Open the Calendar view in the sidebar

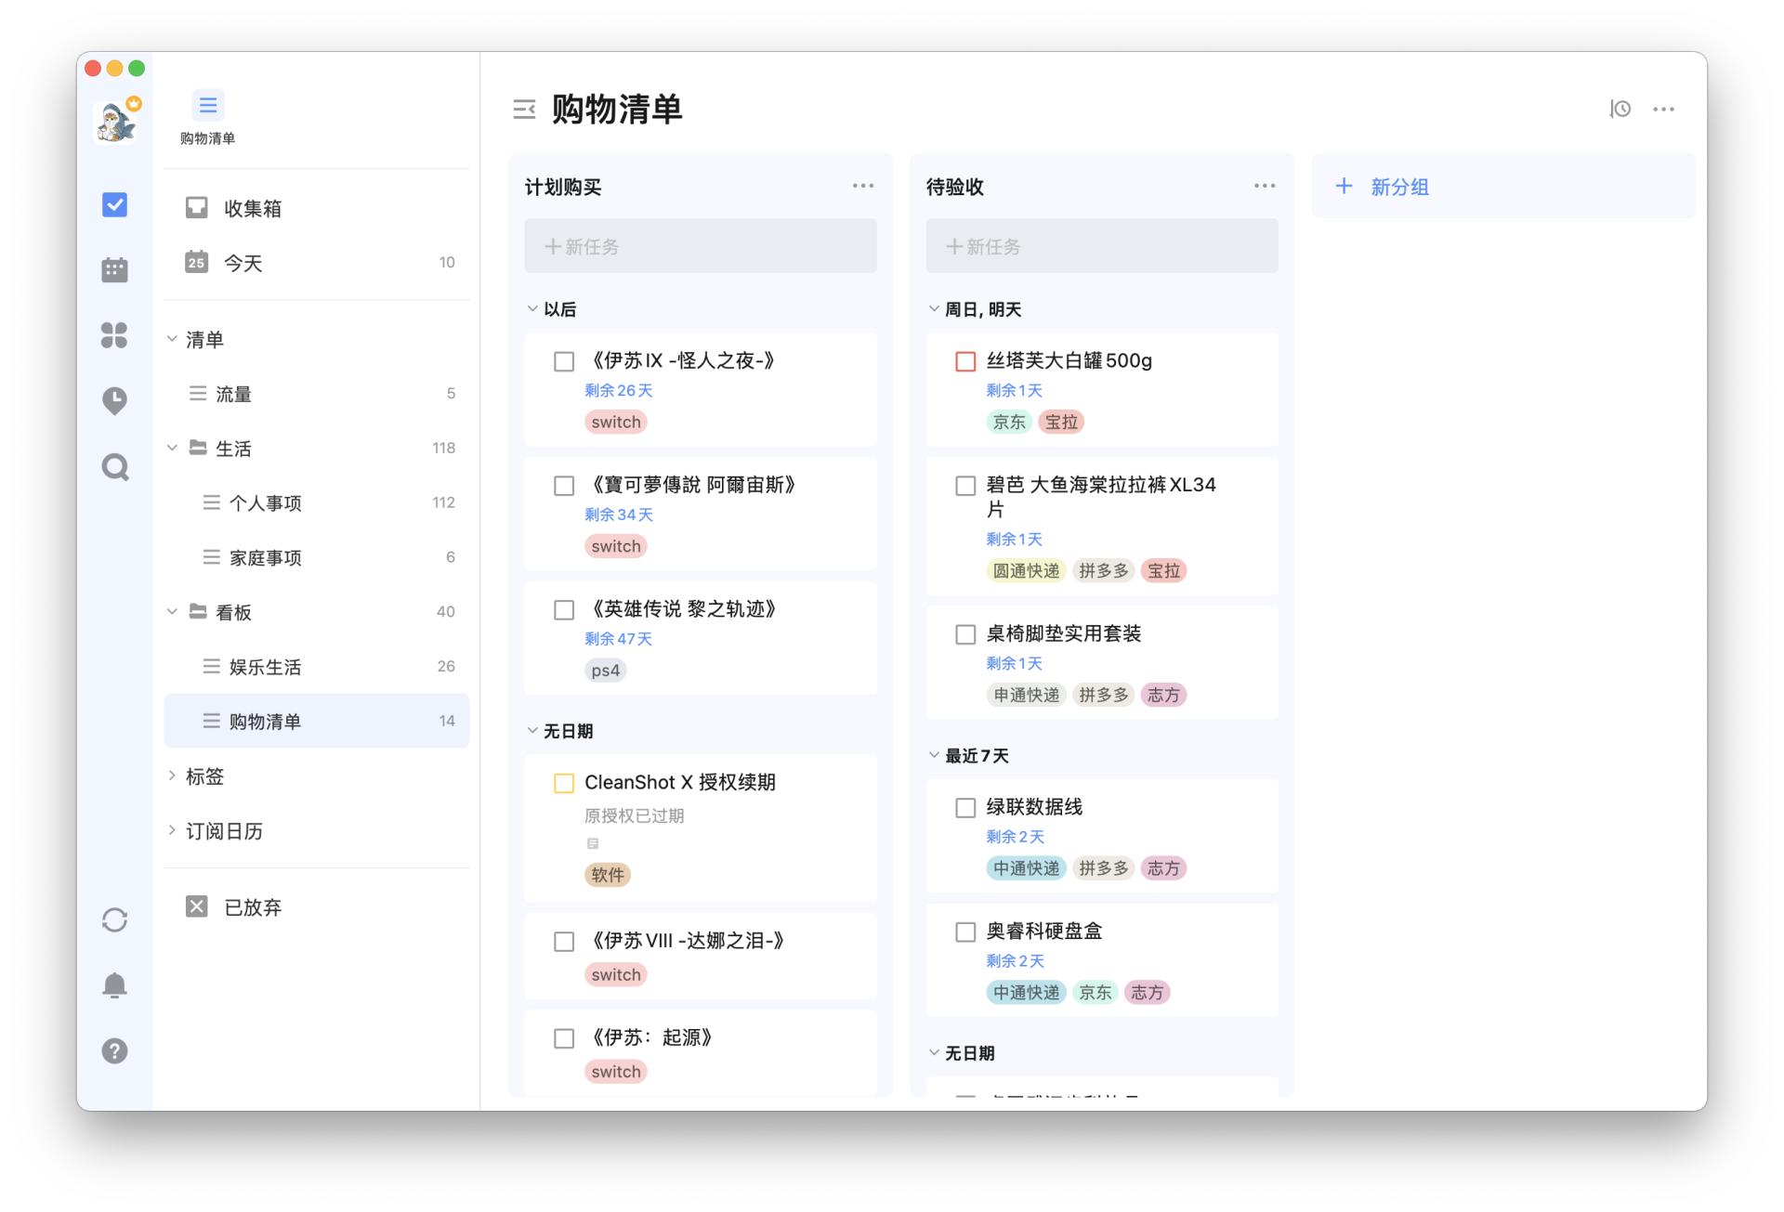pos(113,270)
